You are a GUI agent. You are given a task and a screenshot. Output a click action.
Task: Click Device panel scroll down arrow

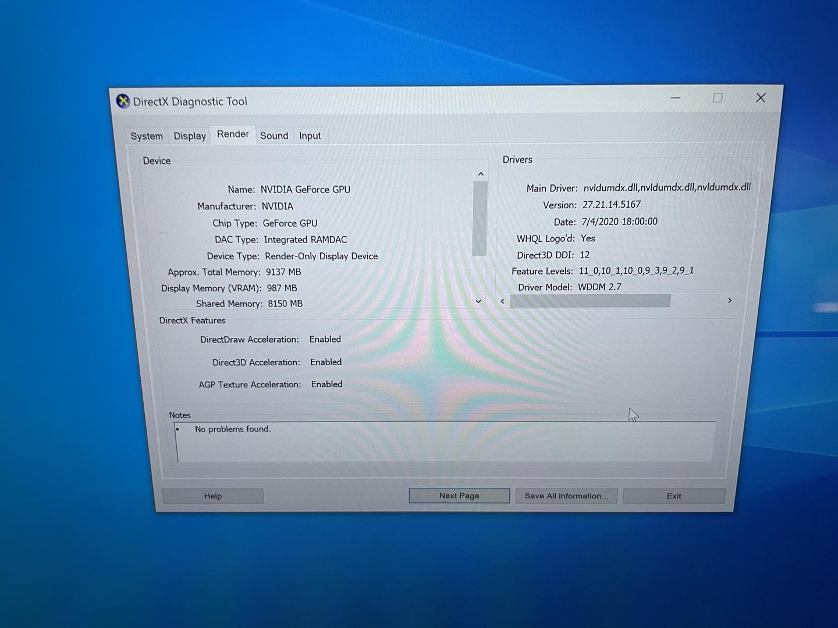point(478,301)
